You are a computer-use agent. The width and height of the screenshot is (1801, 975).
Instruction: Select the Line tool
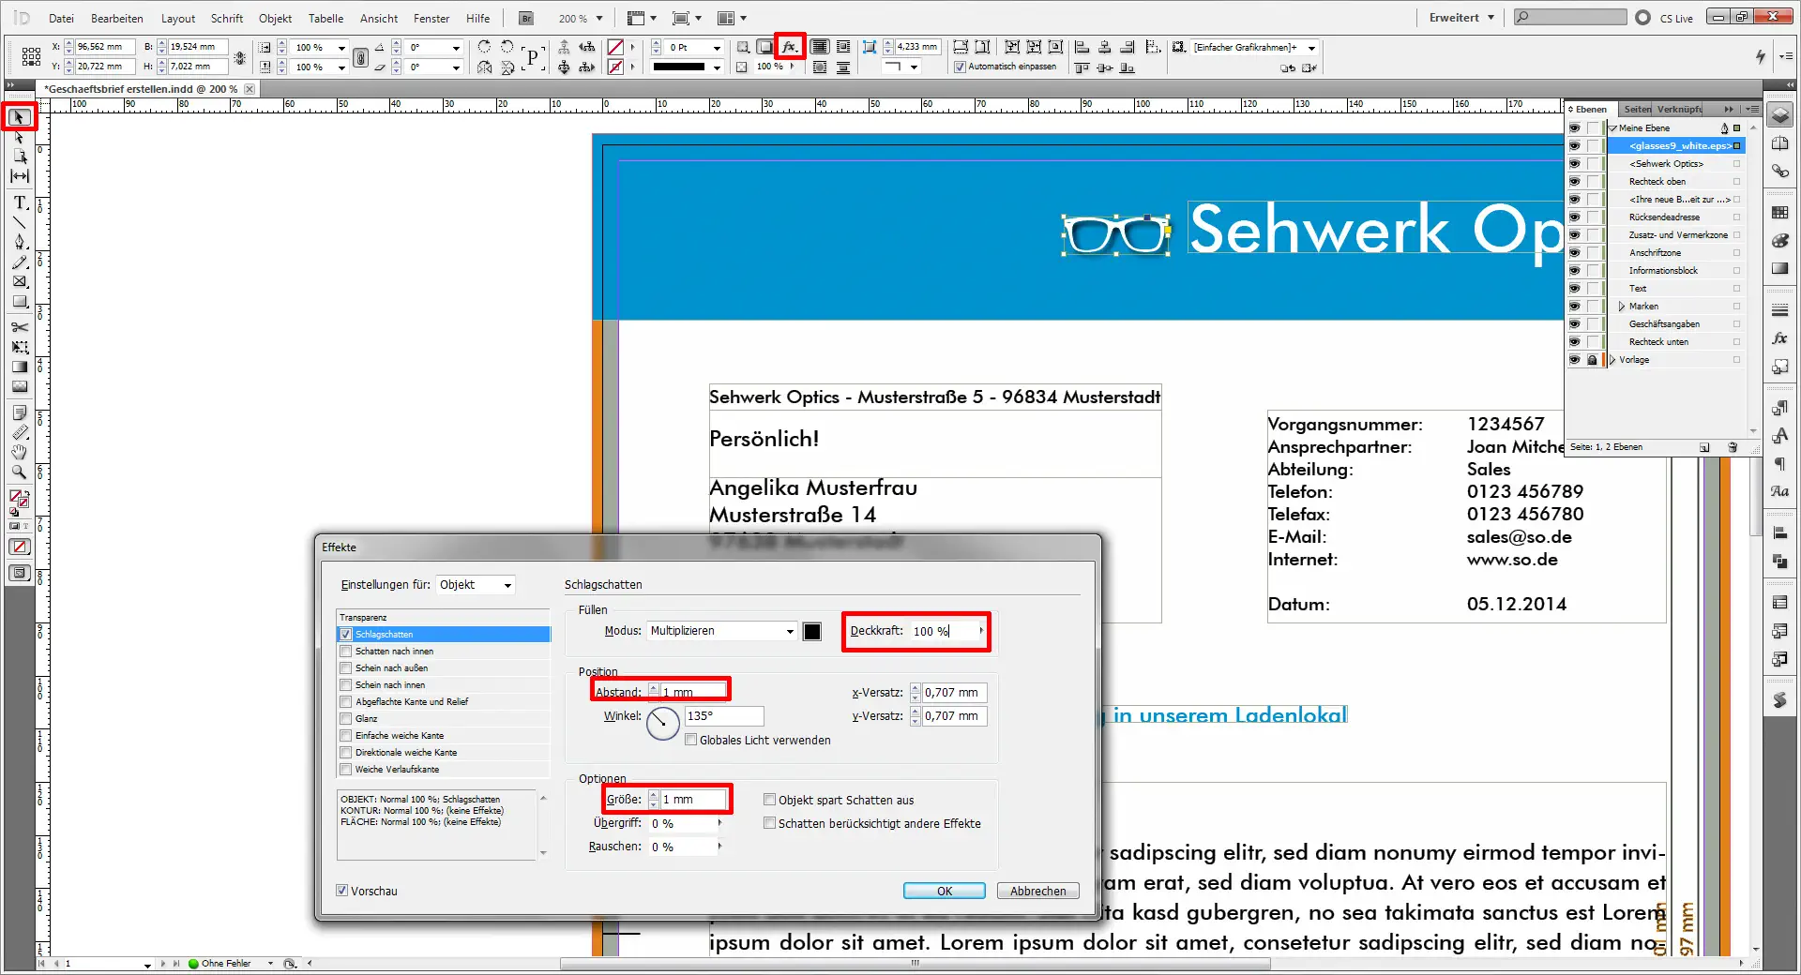point(19,222)
